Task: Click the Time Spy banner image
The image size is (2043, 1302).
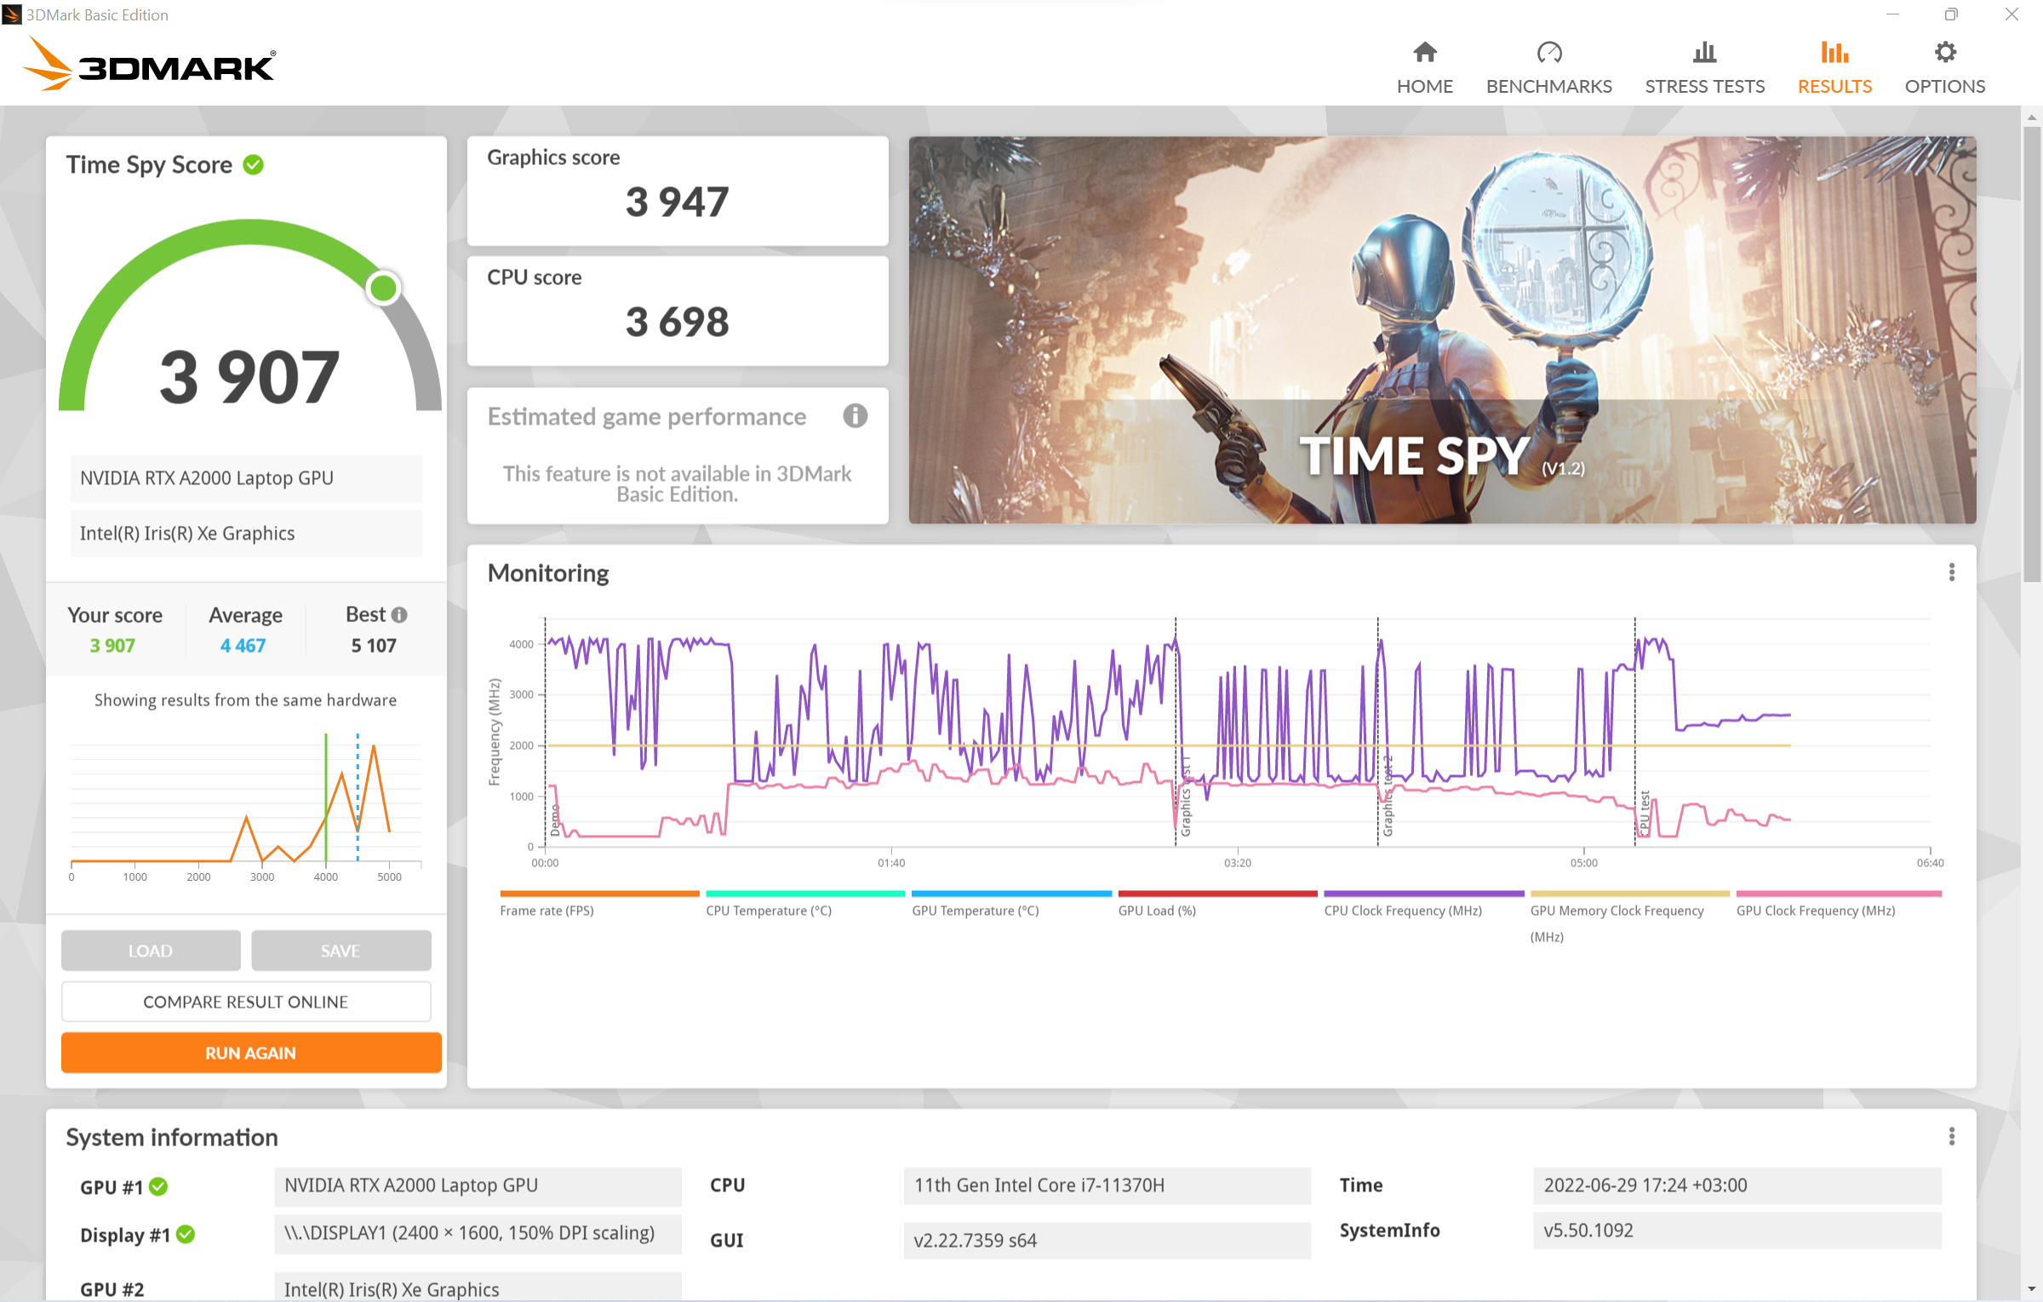Action: point(1441,330)
